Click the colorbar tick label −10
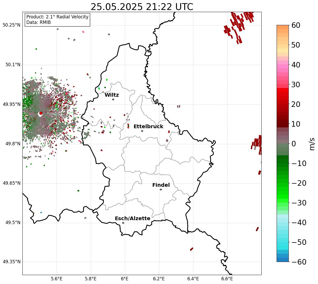This screenshot has width=318, height=284. tap(299, 163)
